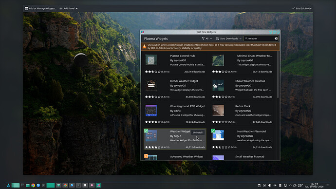This screenshot has width=336, height=189.
Task: Switch to the Get New Widgets taskbar entry
Action: click(98, 186)
